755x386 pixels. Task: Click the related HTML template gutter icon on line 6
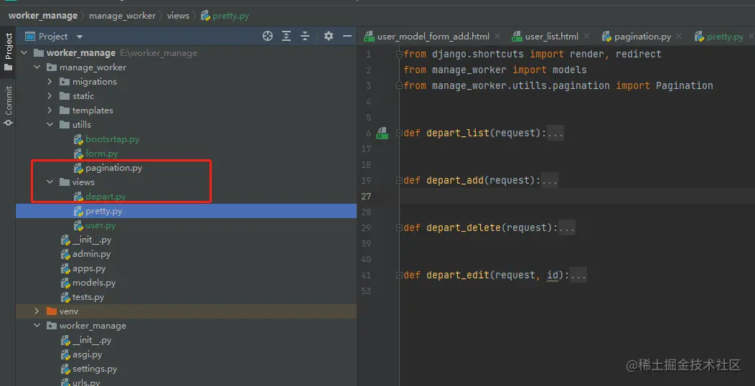(x=383, y=133)
